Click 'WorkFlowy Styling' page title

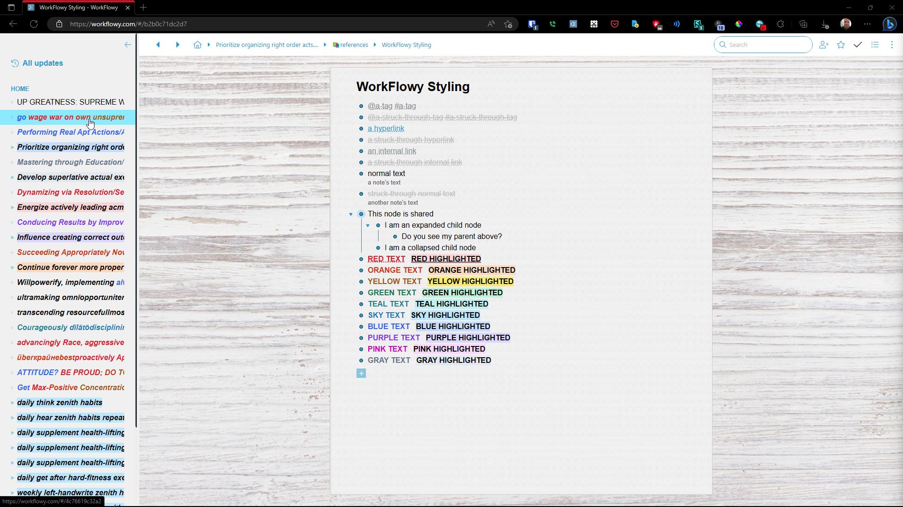coord(412,86)
